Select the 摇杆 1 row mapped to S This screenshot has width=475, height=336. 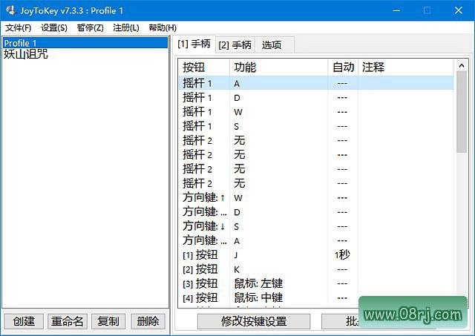coord(316,126)
